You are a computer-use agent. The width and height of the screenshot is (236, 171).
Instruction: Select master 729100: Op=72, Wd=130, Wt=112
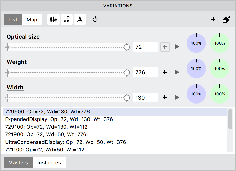point(115,127)
